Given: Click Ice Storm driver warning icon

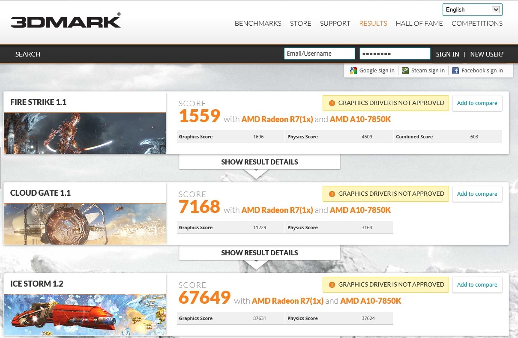Looking at the screenshot, I should point(332,284).
